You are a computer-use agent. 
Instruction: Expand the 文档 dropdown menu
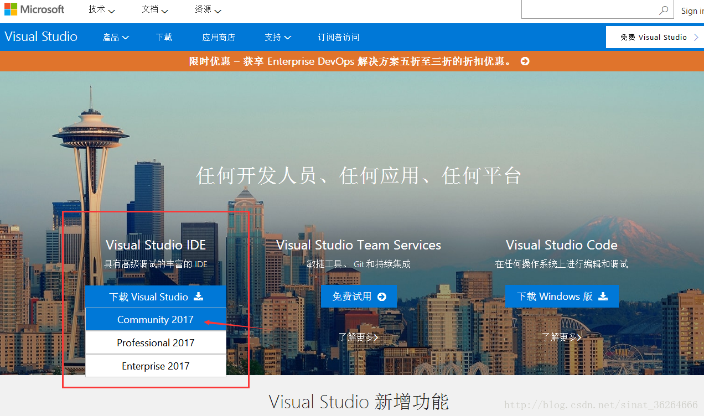coord(155,9)
